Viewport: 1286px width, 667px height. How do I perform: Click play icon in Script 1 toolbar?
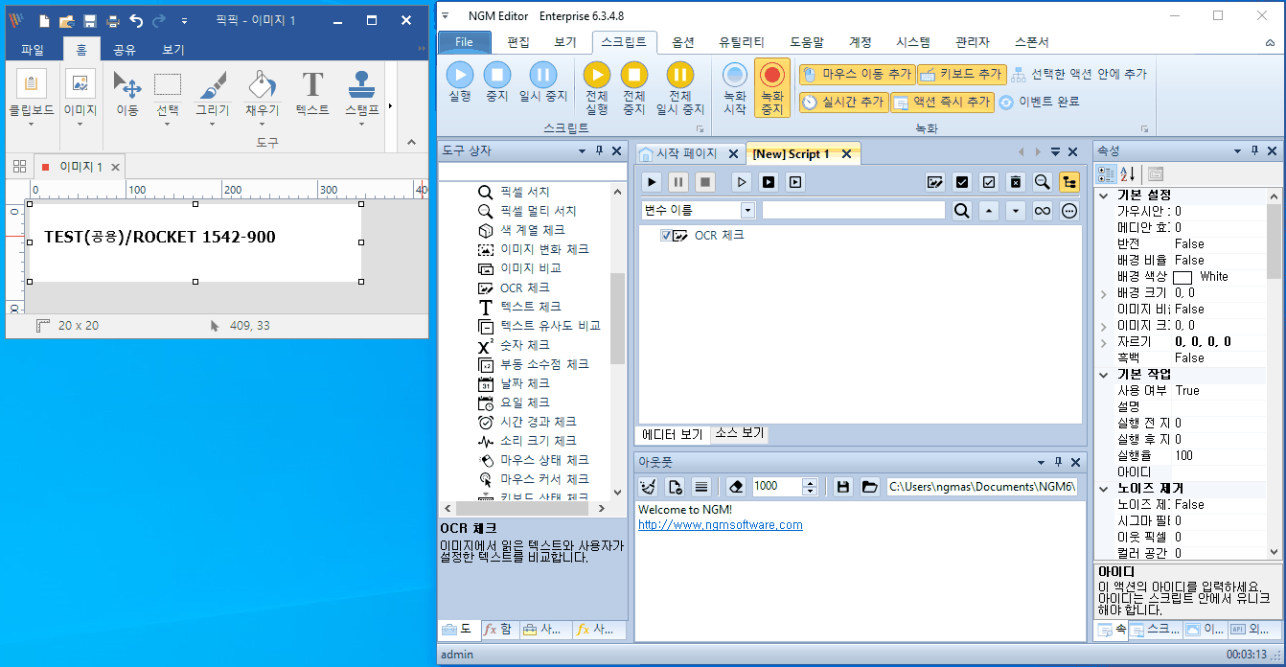tap(652, 181)
